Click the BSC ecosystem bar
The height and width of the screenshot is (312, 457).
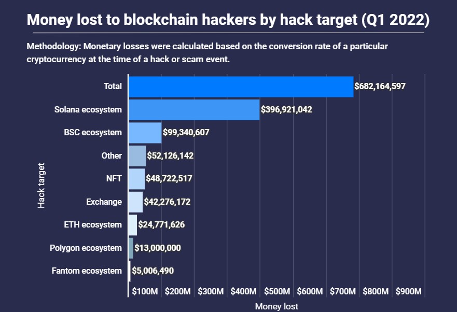point(145,133)
